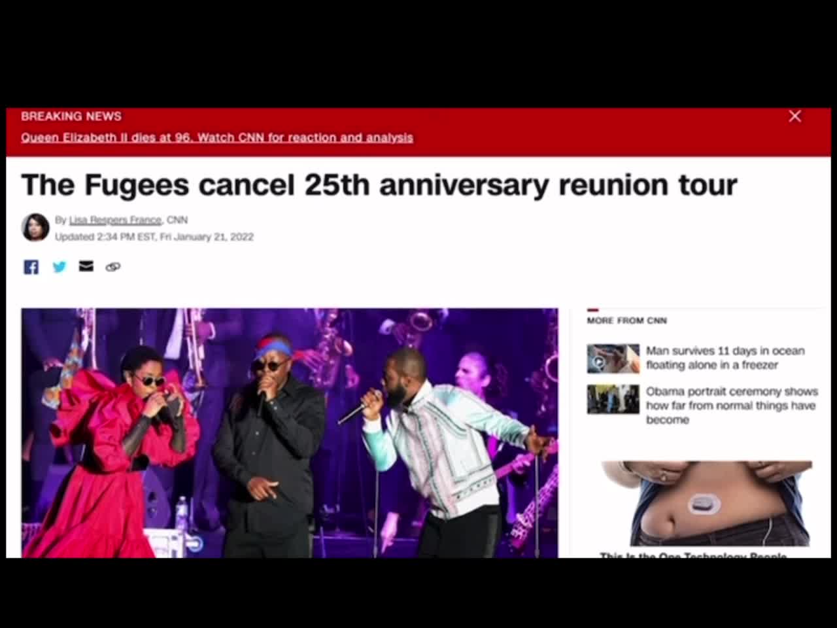Click the Fugees cancel reunion tour headline
837x628 pixels.
click(379, 185)
